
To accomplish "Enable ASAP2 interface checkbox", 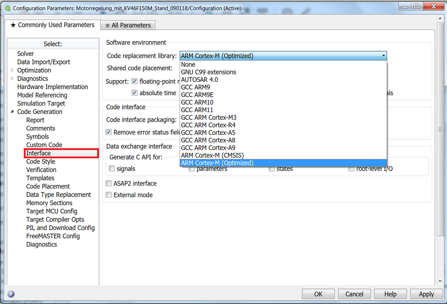I will pyautogui.click(x=108, y=183).
